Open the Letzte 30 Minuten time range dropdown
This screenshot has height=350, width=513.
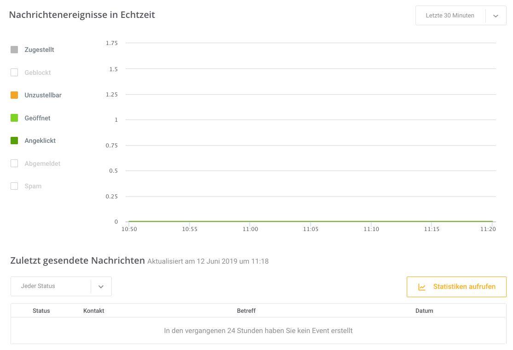pyautogui.click(x=461, y=15)
